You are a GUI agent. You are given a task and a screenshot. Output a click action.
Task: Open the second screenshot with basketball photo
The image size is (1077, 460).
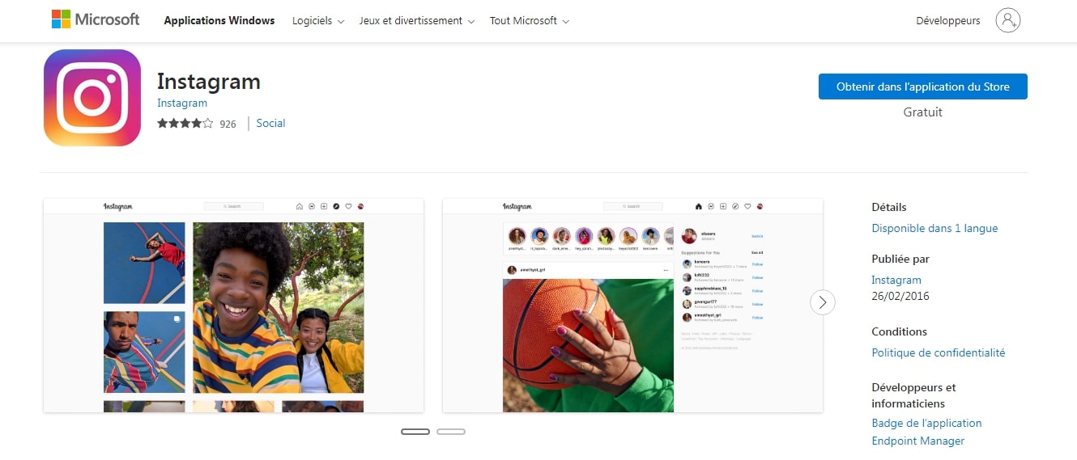pyautogui.click(x=632, y=306)
